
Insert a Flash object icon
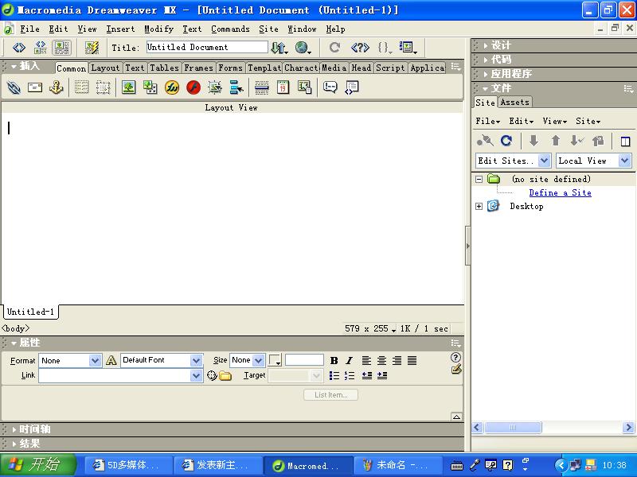click(x=193, y=87)
